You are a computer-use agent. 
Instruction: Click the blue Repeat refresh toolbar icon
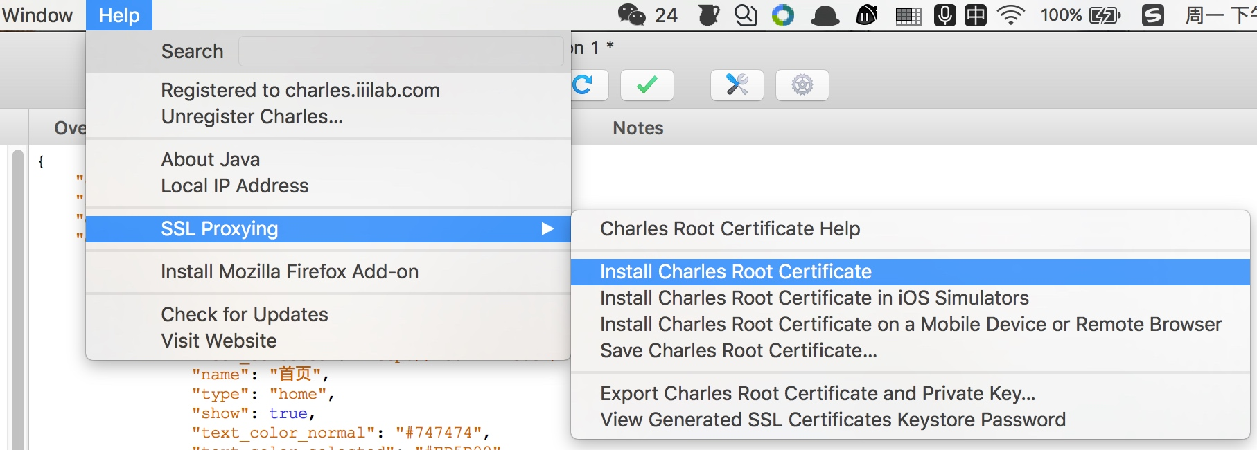(x=587, y=85)
